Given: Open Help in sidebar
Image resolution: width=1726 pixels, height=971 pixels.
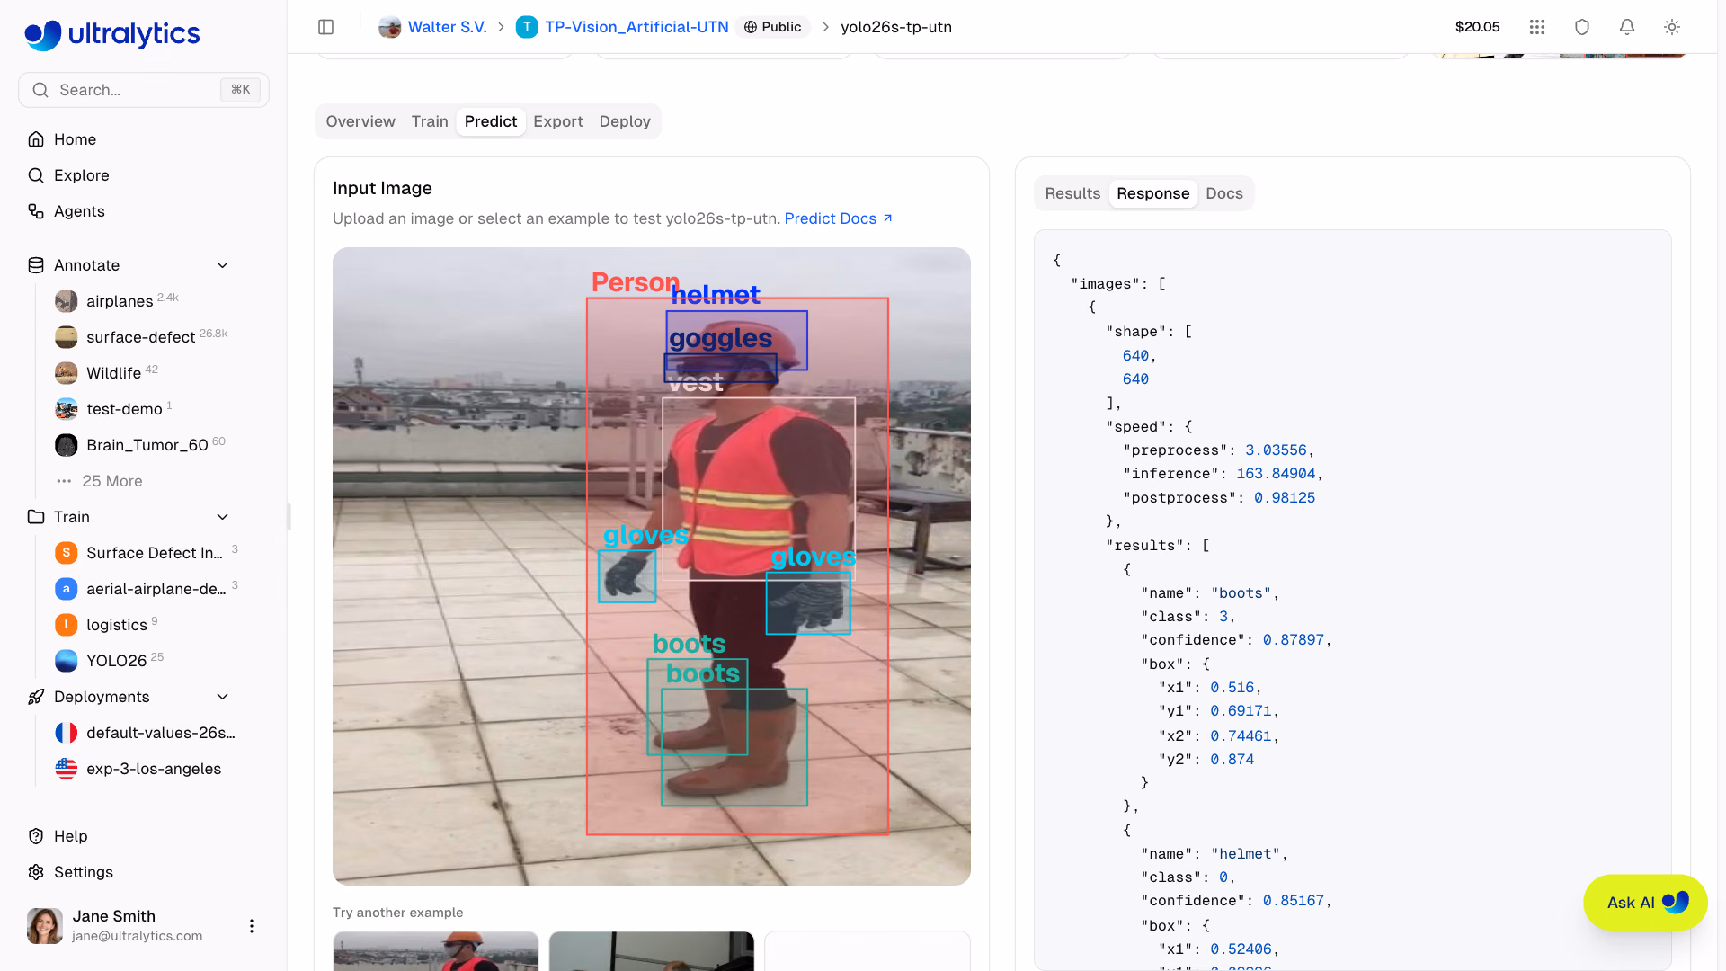Looking at the screenshot, I should point(144,836).
